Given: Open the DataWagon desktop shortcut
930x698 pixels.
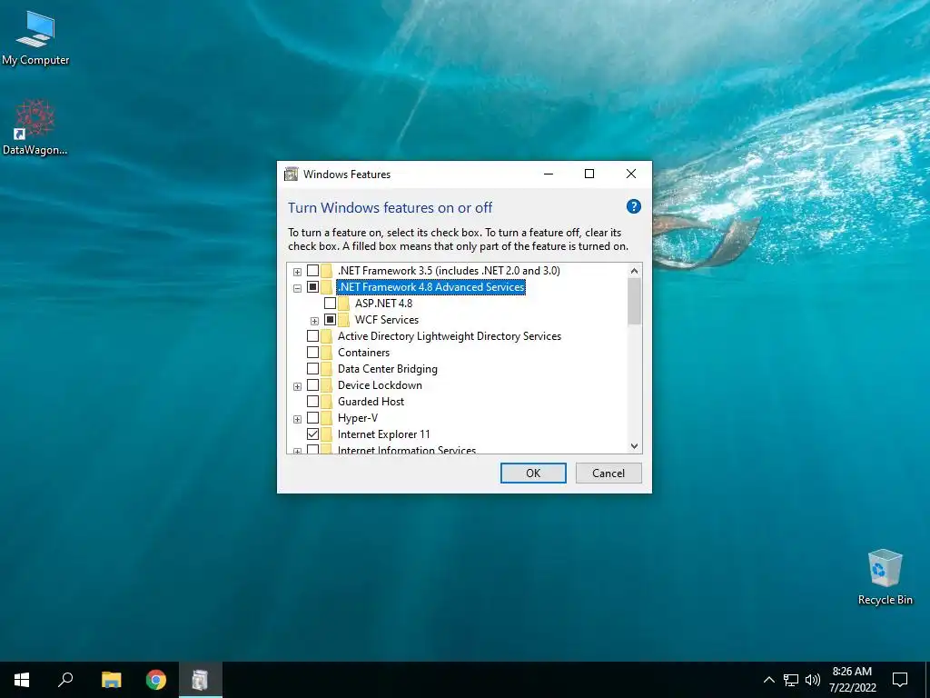Looking at the screenshot, I should (x=35, y=127).
